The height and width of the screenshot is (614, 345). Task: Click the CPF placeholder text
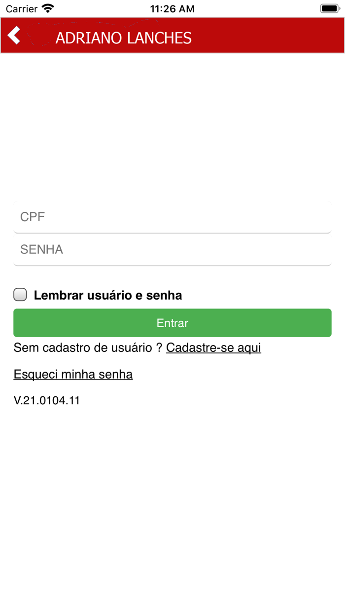tap(32, 216)
